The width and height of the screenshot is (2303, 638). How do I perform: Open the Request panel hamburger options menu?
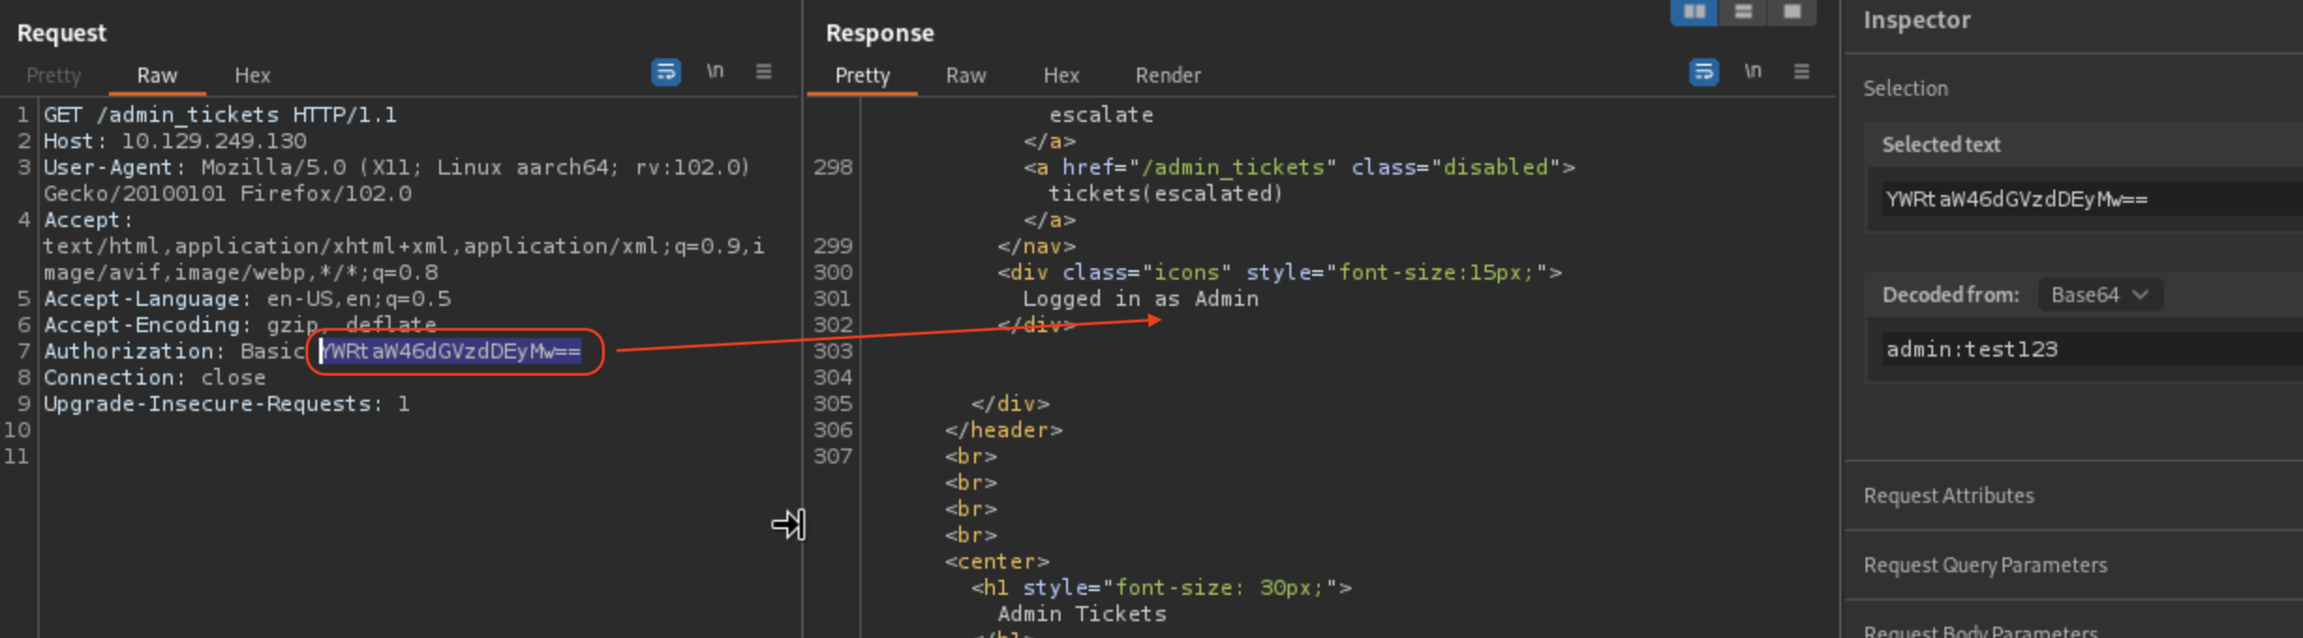coord(764,72)
